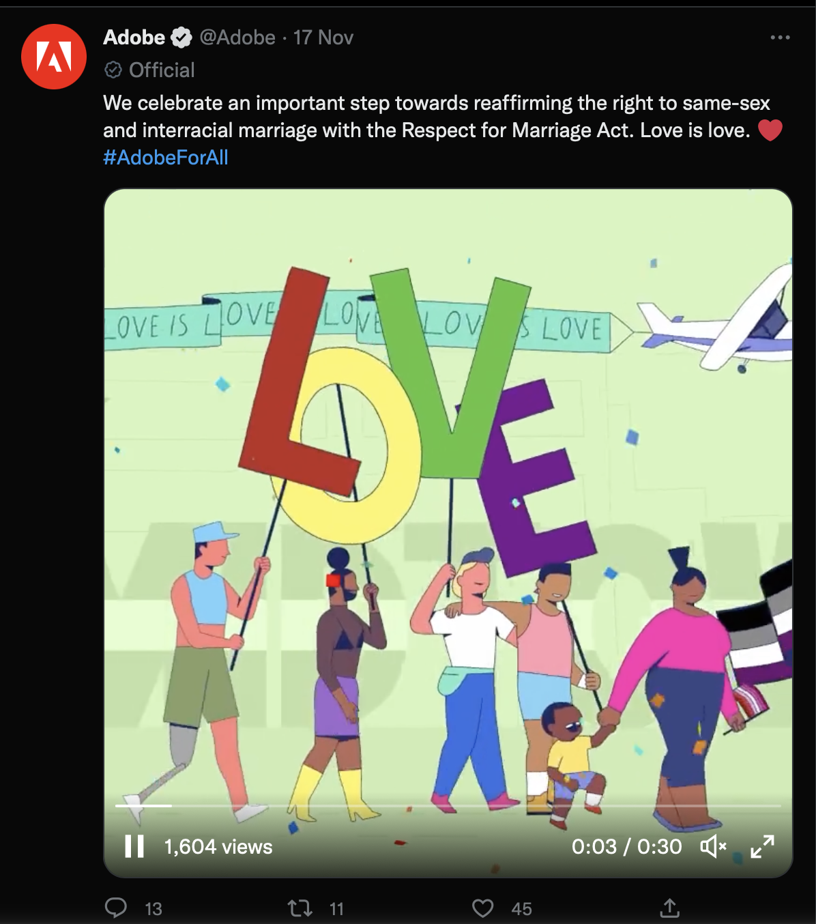Image resolution: width=816 pixels, height=924 pixels.
Task: Open the #AdobeForAll hashtag link
Action: (x=166, y=158)
